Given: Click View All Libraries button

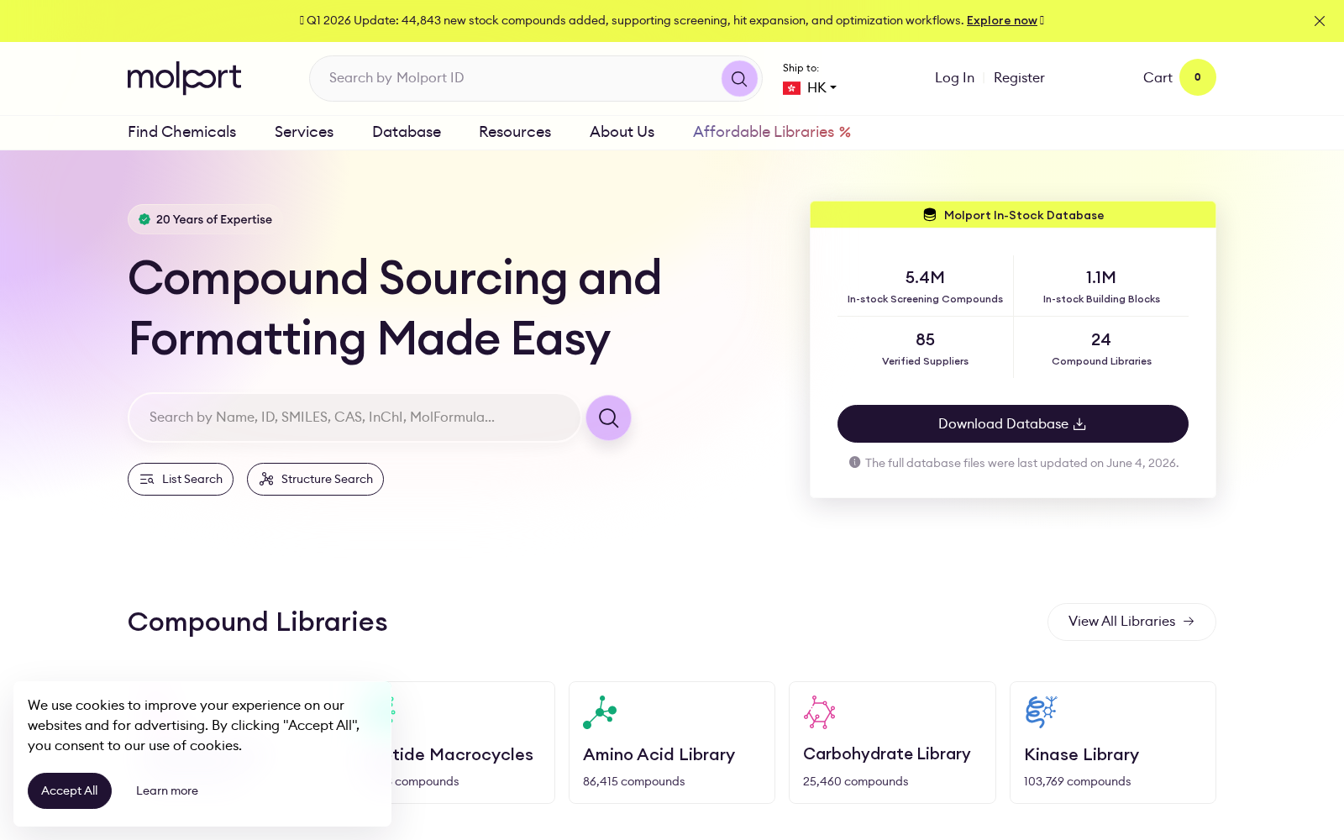Looking at the screenshot, I should point(1131,622).
